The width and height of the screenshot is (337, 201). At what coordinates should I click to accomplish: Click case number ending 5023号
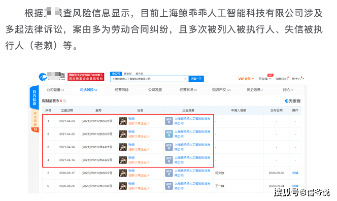[x=97, y=134]
